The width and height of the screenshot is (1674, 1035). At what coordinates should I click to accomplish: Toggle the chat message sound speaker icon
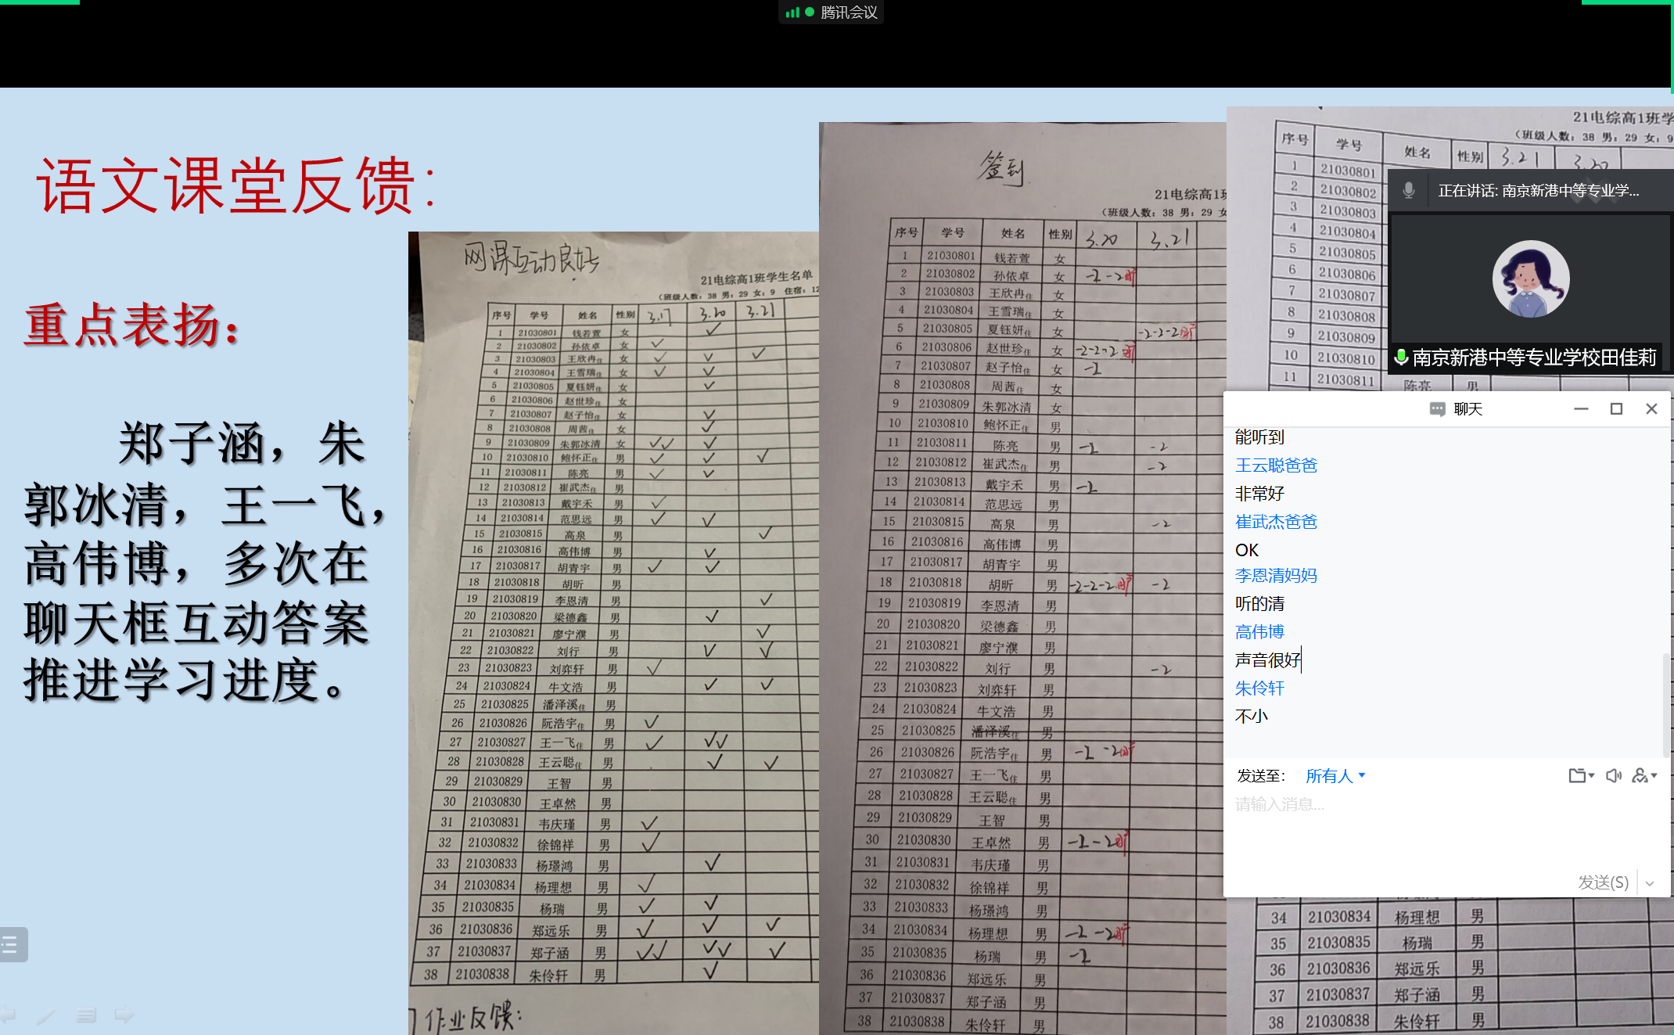pyautogui.click(x=1613, y=775)
